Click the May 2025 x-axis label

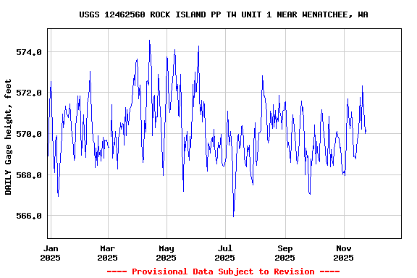[167, 253]
